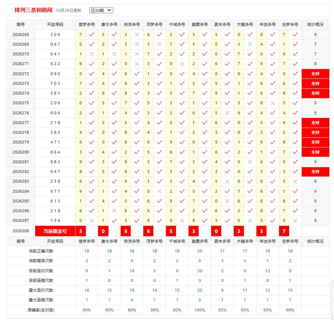Click the 准确率(全对率) row label
The height and width of the screenshot is (320, 334).
41,310
